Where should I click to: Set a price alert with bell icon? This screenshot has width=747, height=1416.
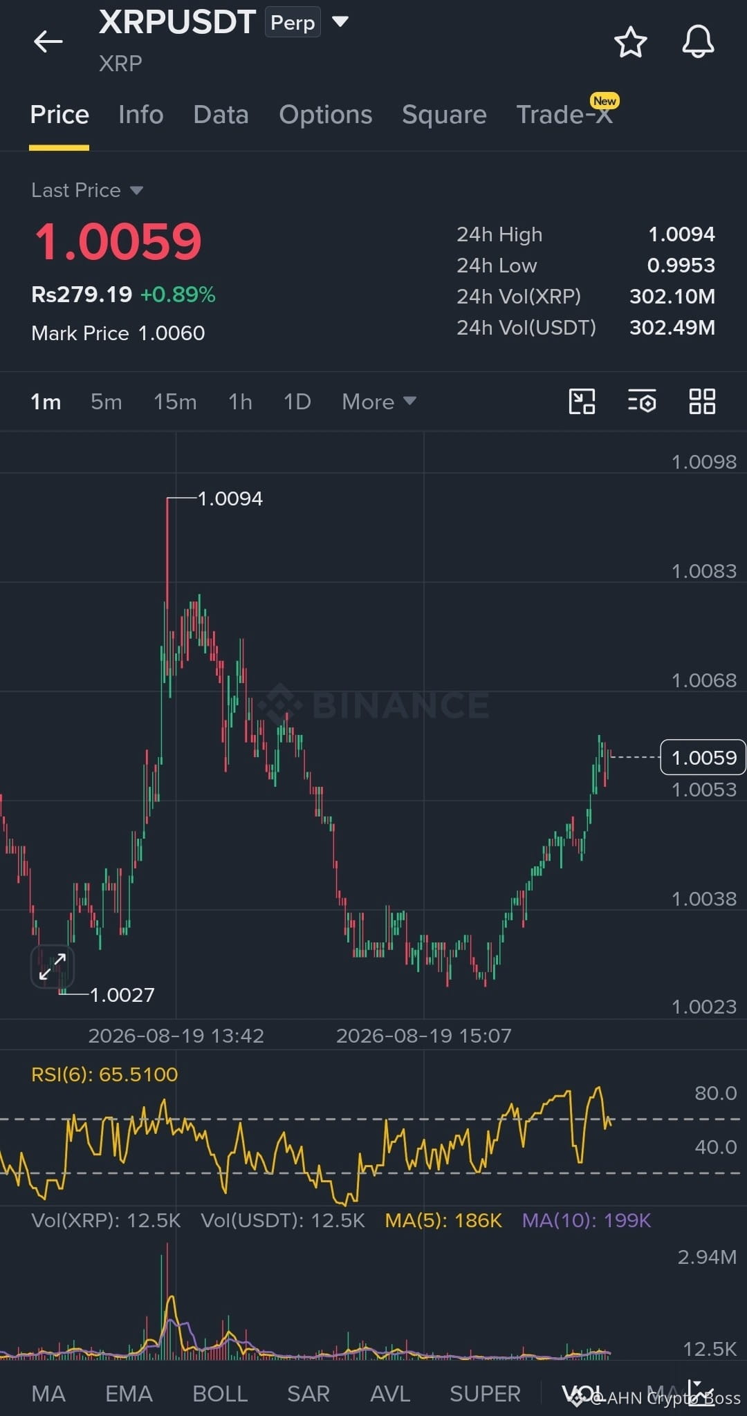tap(698, 42)
